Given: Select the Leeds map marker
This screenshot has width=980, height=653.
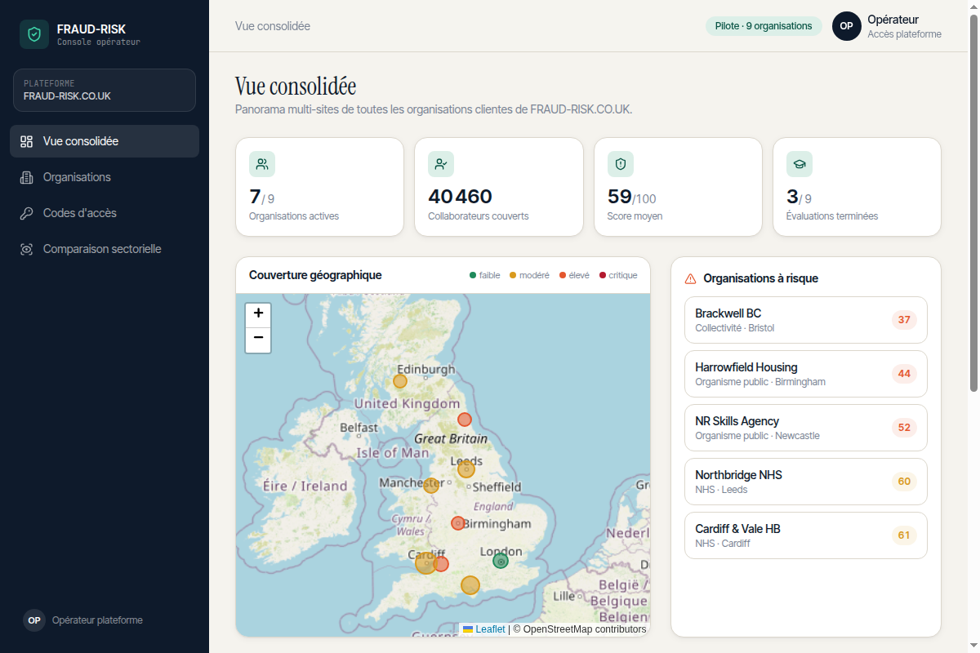Looking at the screenshot, I should 466,469.
